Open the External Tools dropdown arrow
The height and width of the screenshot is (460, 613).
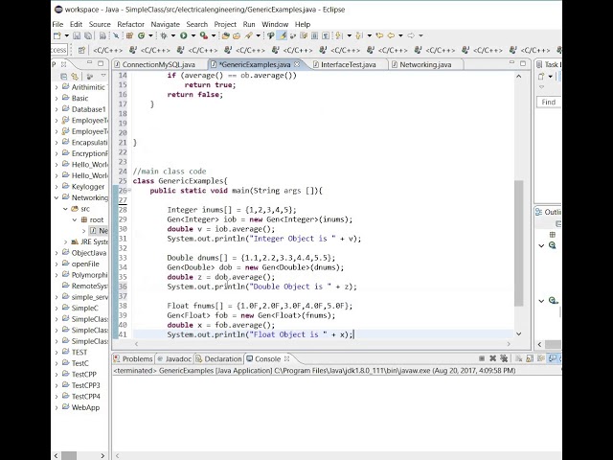(x=214, y=35)
